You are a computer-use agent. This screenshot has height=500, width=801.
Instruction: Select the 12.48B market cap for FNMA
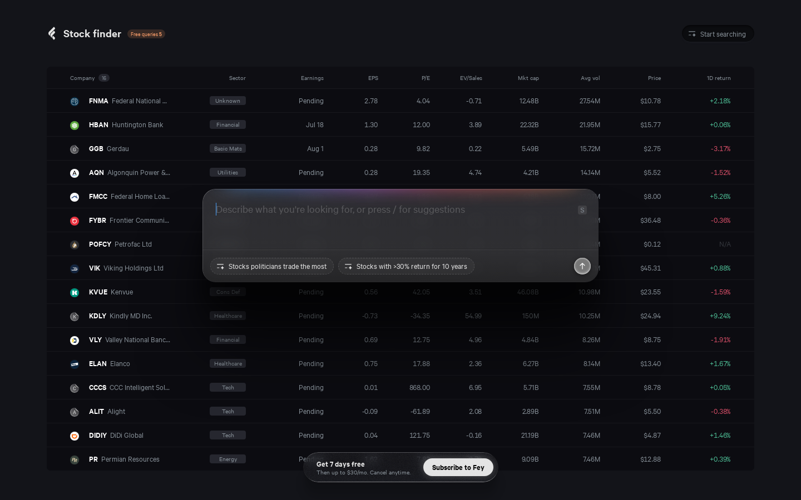(529, 101)
